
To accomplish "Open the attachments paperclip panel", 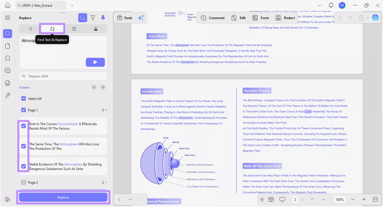I will point(8,95).
